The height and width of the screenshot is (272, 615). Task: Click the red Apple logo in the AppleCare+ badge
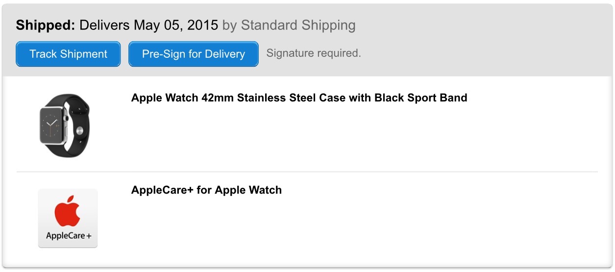point(68,211)
